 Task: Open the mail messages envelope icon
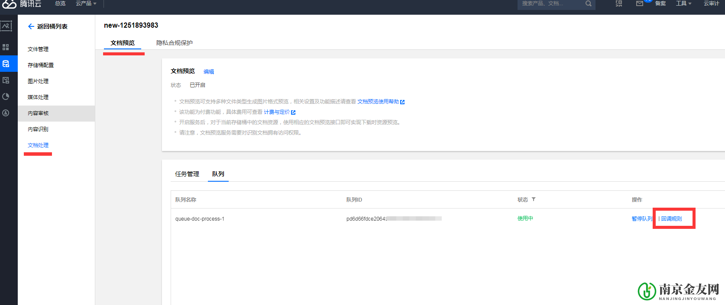640,4
